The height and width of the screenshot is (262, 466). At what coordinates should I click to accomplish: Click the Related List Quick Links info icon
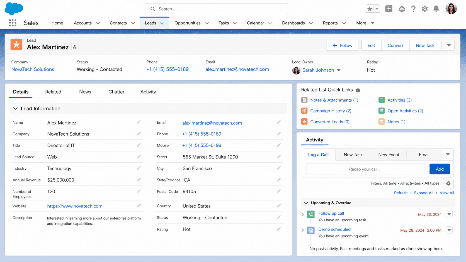pos(358,90)
